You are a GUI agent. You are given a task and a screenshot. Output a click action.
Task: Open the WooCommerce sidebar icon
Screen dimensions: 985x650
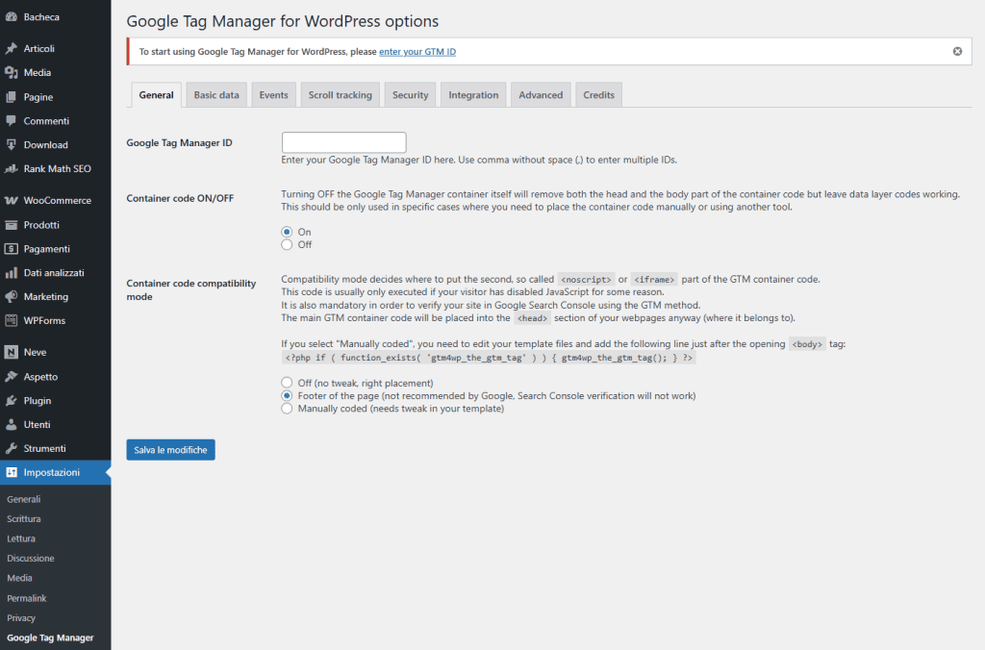pyautogui.click(x=13, y=200)
